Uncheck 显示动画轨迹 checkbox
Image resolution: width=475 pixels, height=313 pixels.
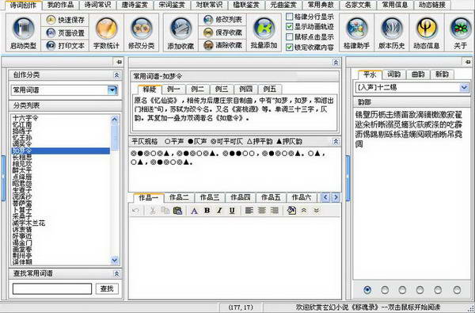pyautogui.click(x=289, y=27)
